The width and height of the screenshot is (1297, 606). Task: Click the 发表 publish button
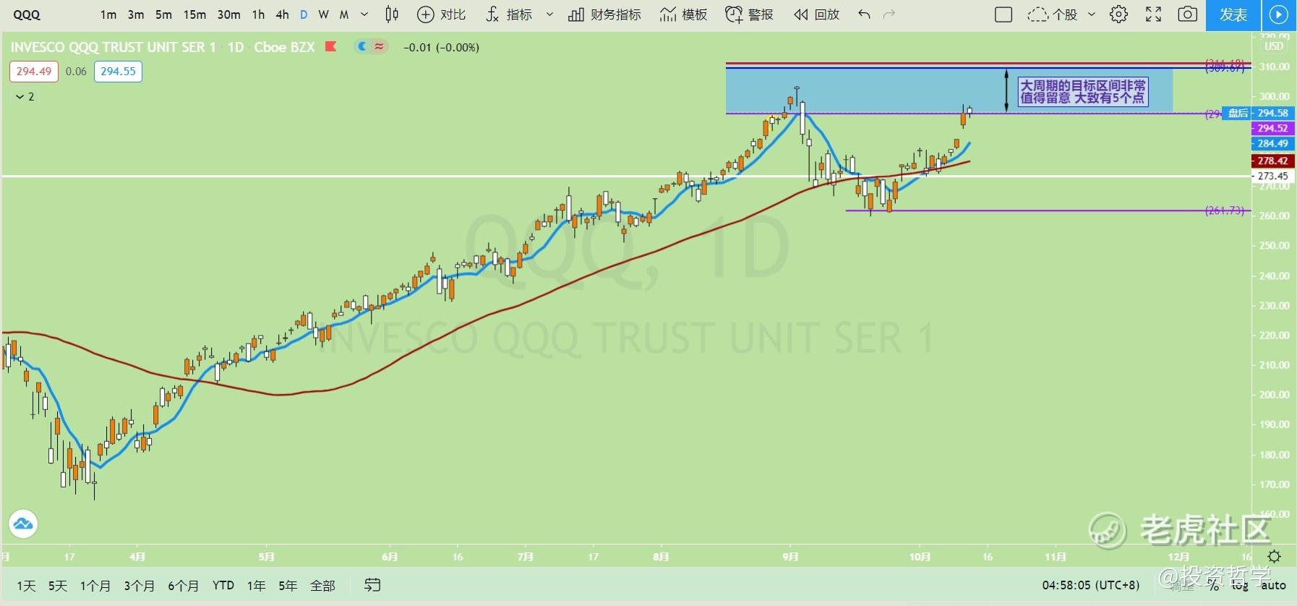1233,14
